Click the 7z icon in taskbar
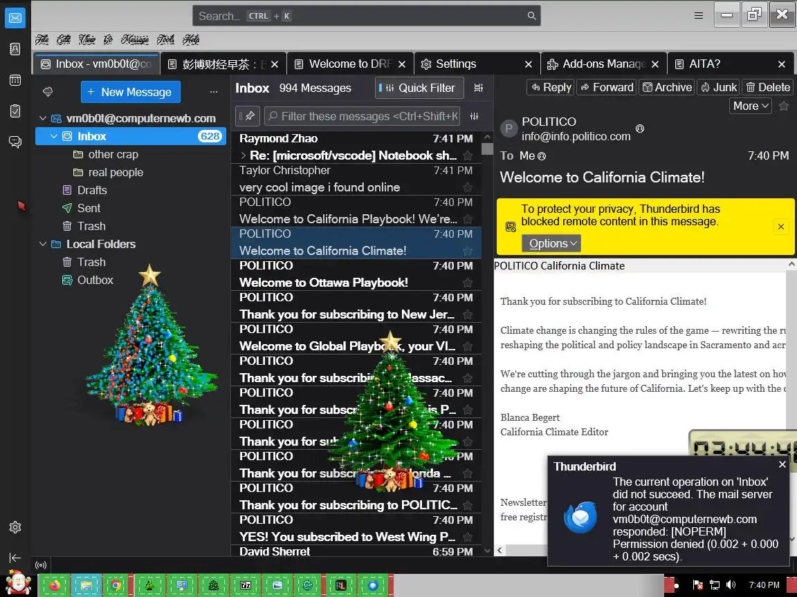 click(x=246, y=585)
